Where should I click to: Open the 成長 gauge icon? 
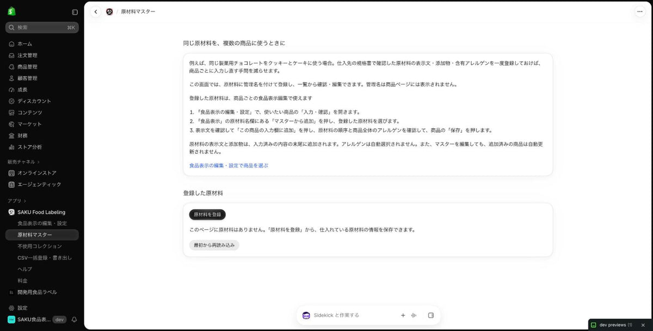11,90
